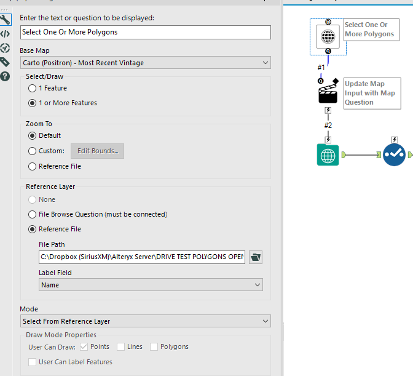Click the Map tool bottom Q anchor
Viewport: 413px width, 376px height.
coord(328,51)
